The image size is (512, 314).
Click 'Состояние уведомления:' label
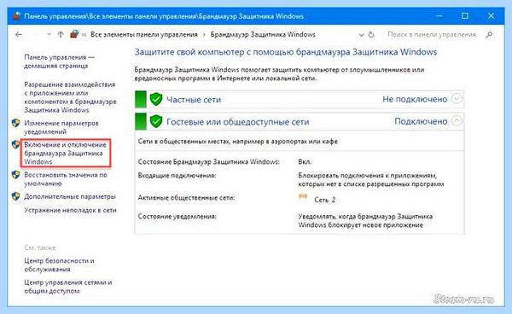tap(177, 217)
